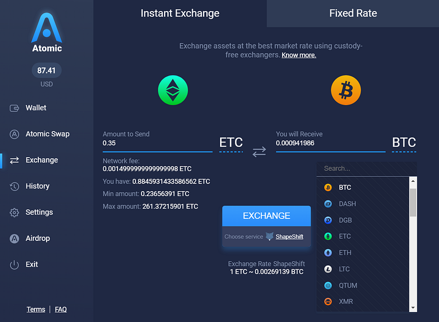Choose DGB label in the currency list
Screen dimensions: 439x322
click(345, 220)
